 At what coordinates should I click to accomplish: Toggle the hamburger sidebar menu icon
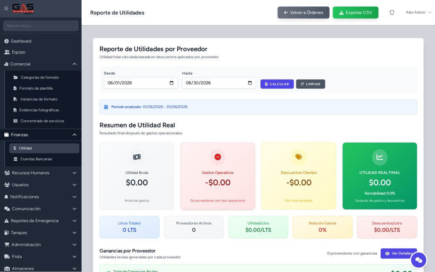tap(6, 8)
